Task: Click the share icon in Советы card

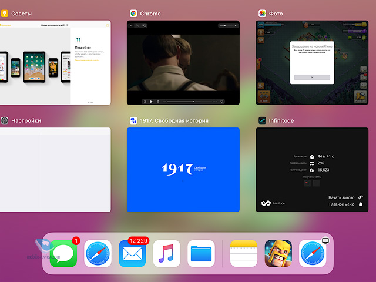Action: pos(108,25)
